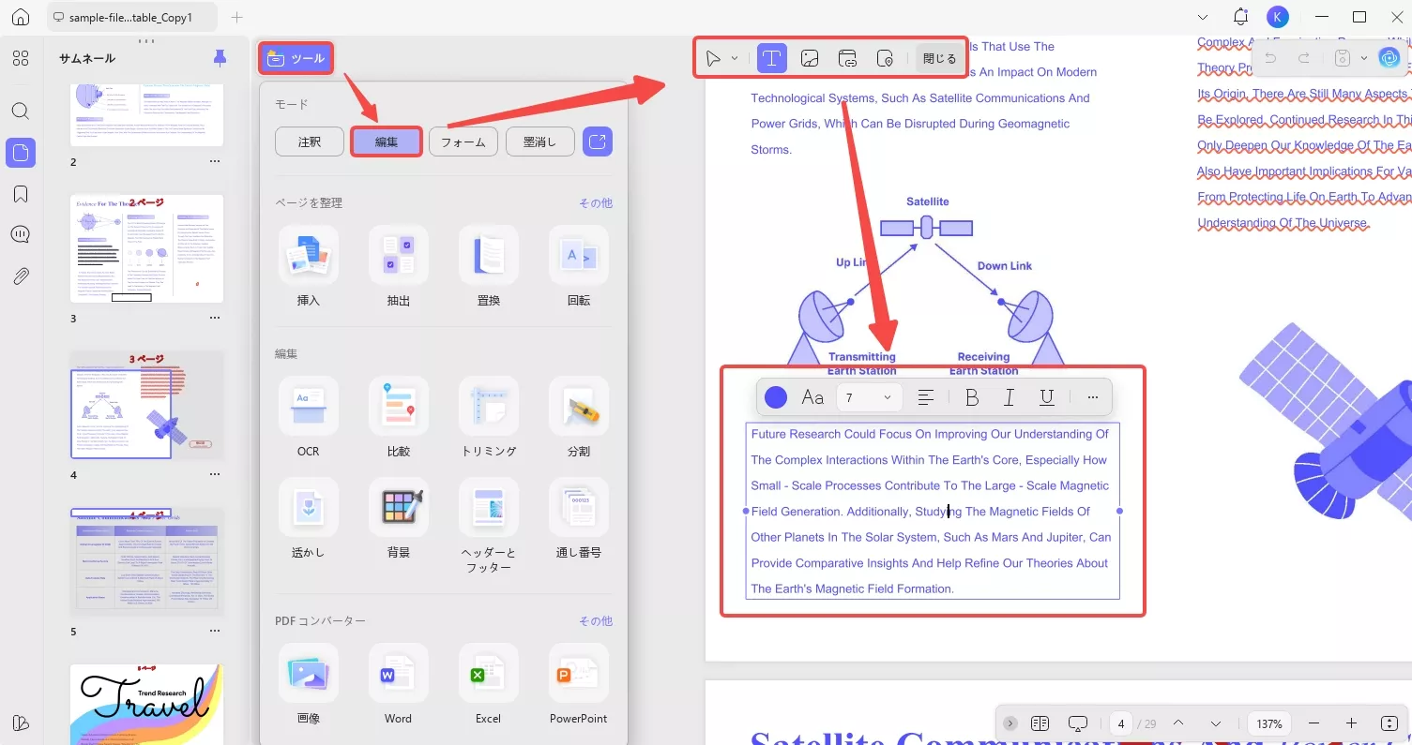Zoom in with the plus button
This screenshot has width=1412, height=745.
[x=1351, y=723]
